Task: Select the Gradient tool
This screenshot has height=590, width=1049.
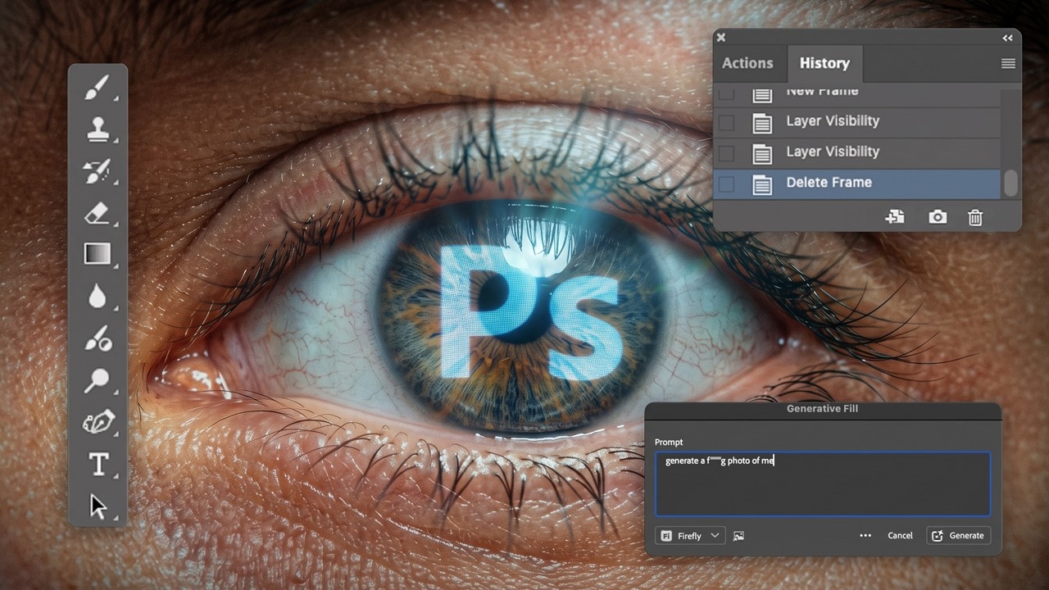Action: [x=97, y=254]
